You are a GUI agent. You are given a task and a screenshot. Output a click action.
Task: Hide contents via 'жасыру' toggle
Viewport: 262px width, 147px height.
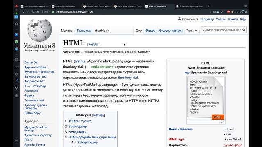98,115
